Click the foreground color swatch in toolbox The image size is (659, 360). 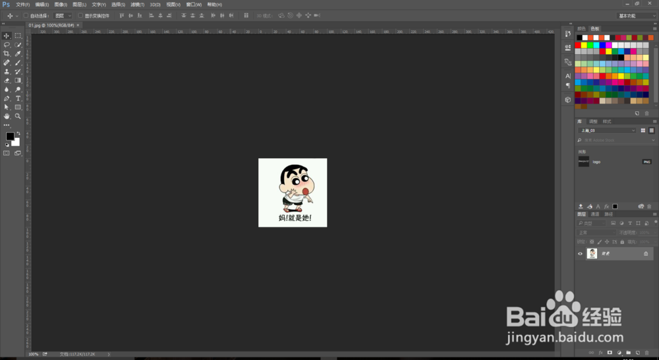pos(10,136)
